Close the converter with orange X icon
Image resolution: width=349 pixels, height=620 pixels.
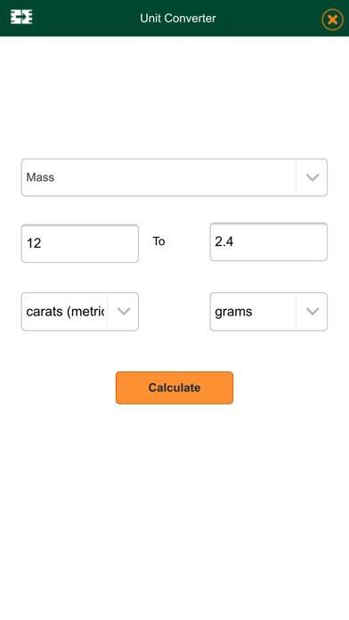(x=332, y=20)
